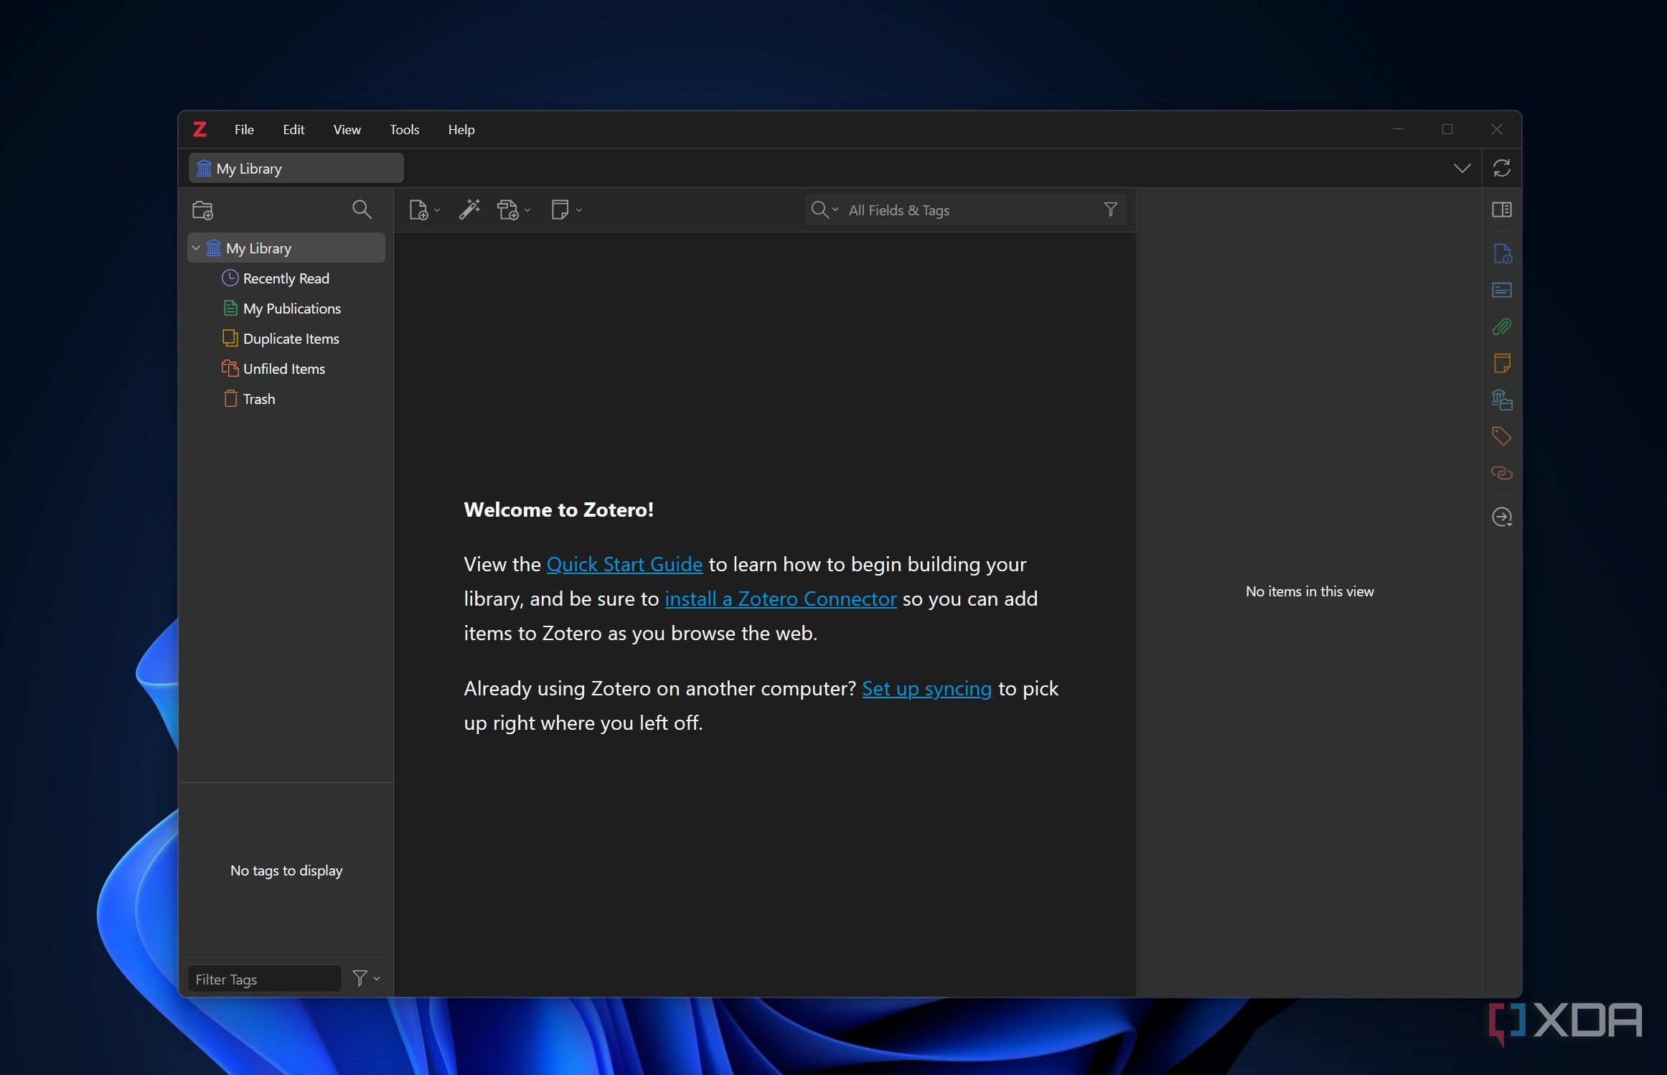
Task: Click the Sync with zotero.org icon
Action: coord(1502,168)
